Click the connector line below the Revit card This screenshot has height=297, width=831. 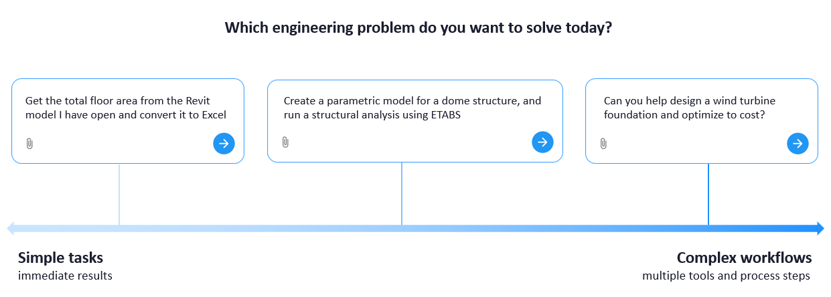pyautogui.click(x=119, y=194)
